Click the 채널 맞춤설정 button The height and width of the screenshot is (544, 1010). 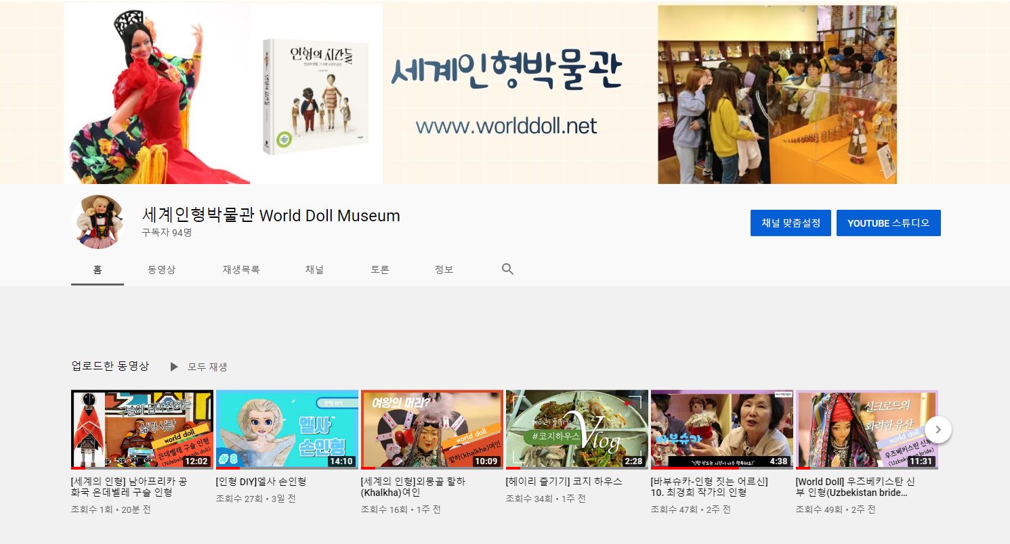(791, 223)
